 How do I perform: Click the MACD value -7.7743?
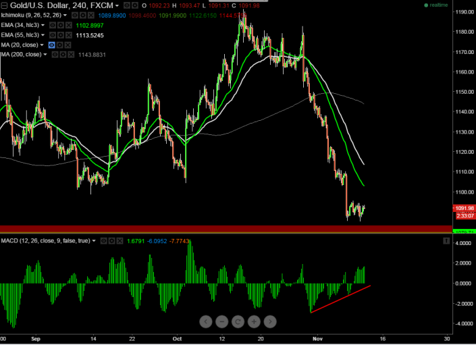179,241
